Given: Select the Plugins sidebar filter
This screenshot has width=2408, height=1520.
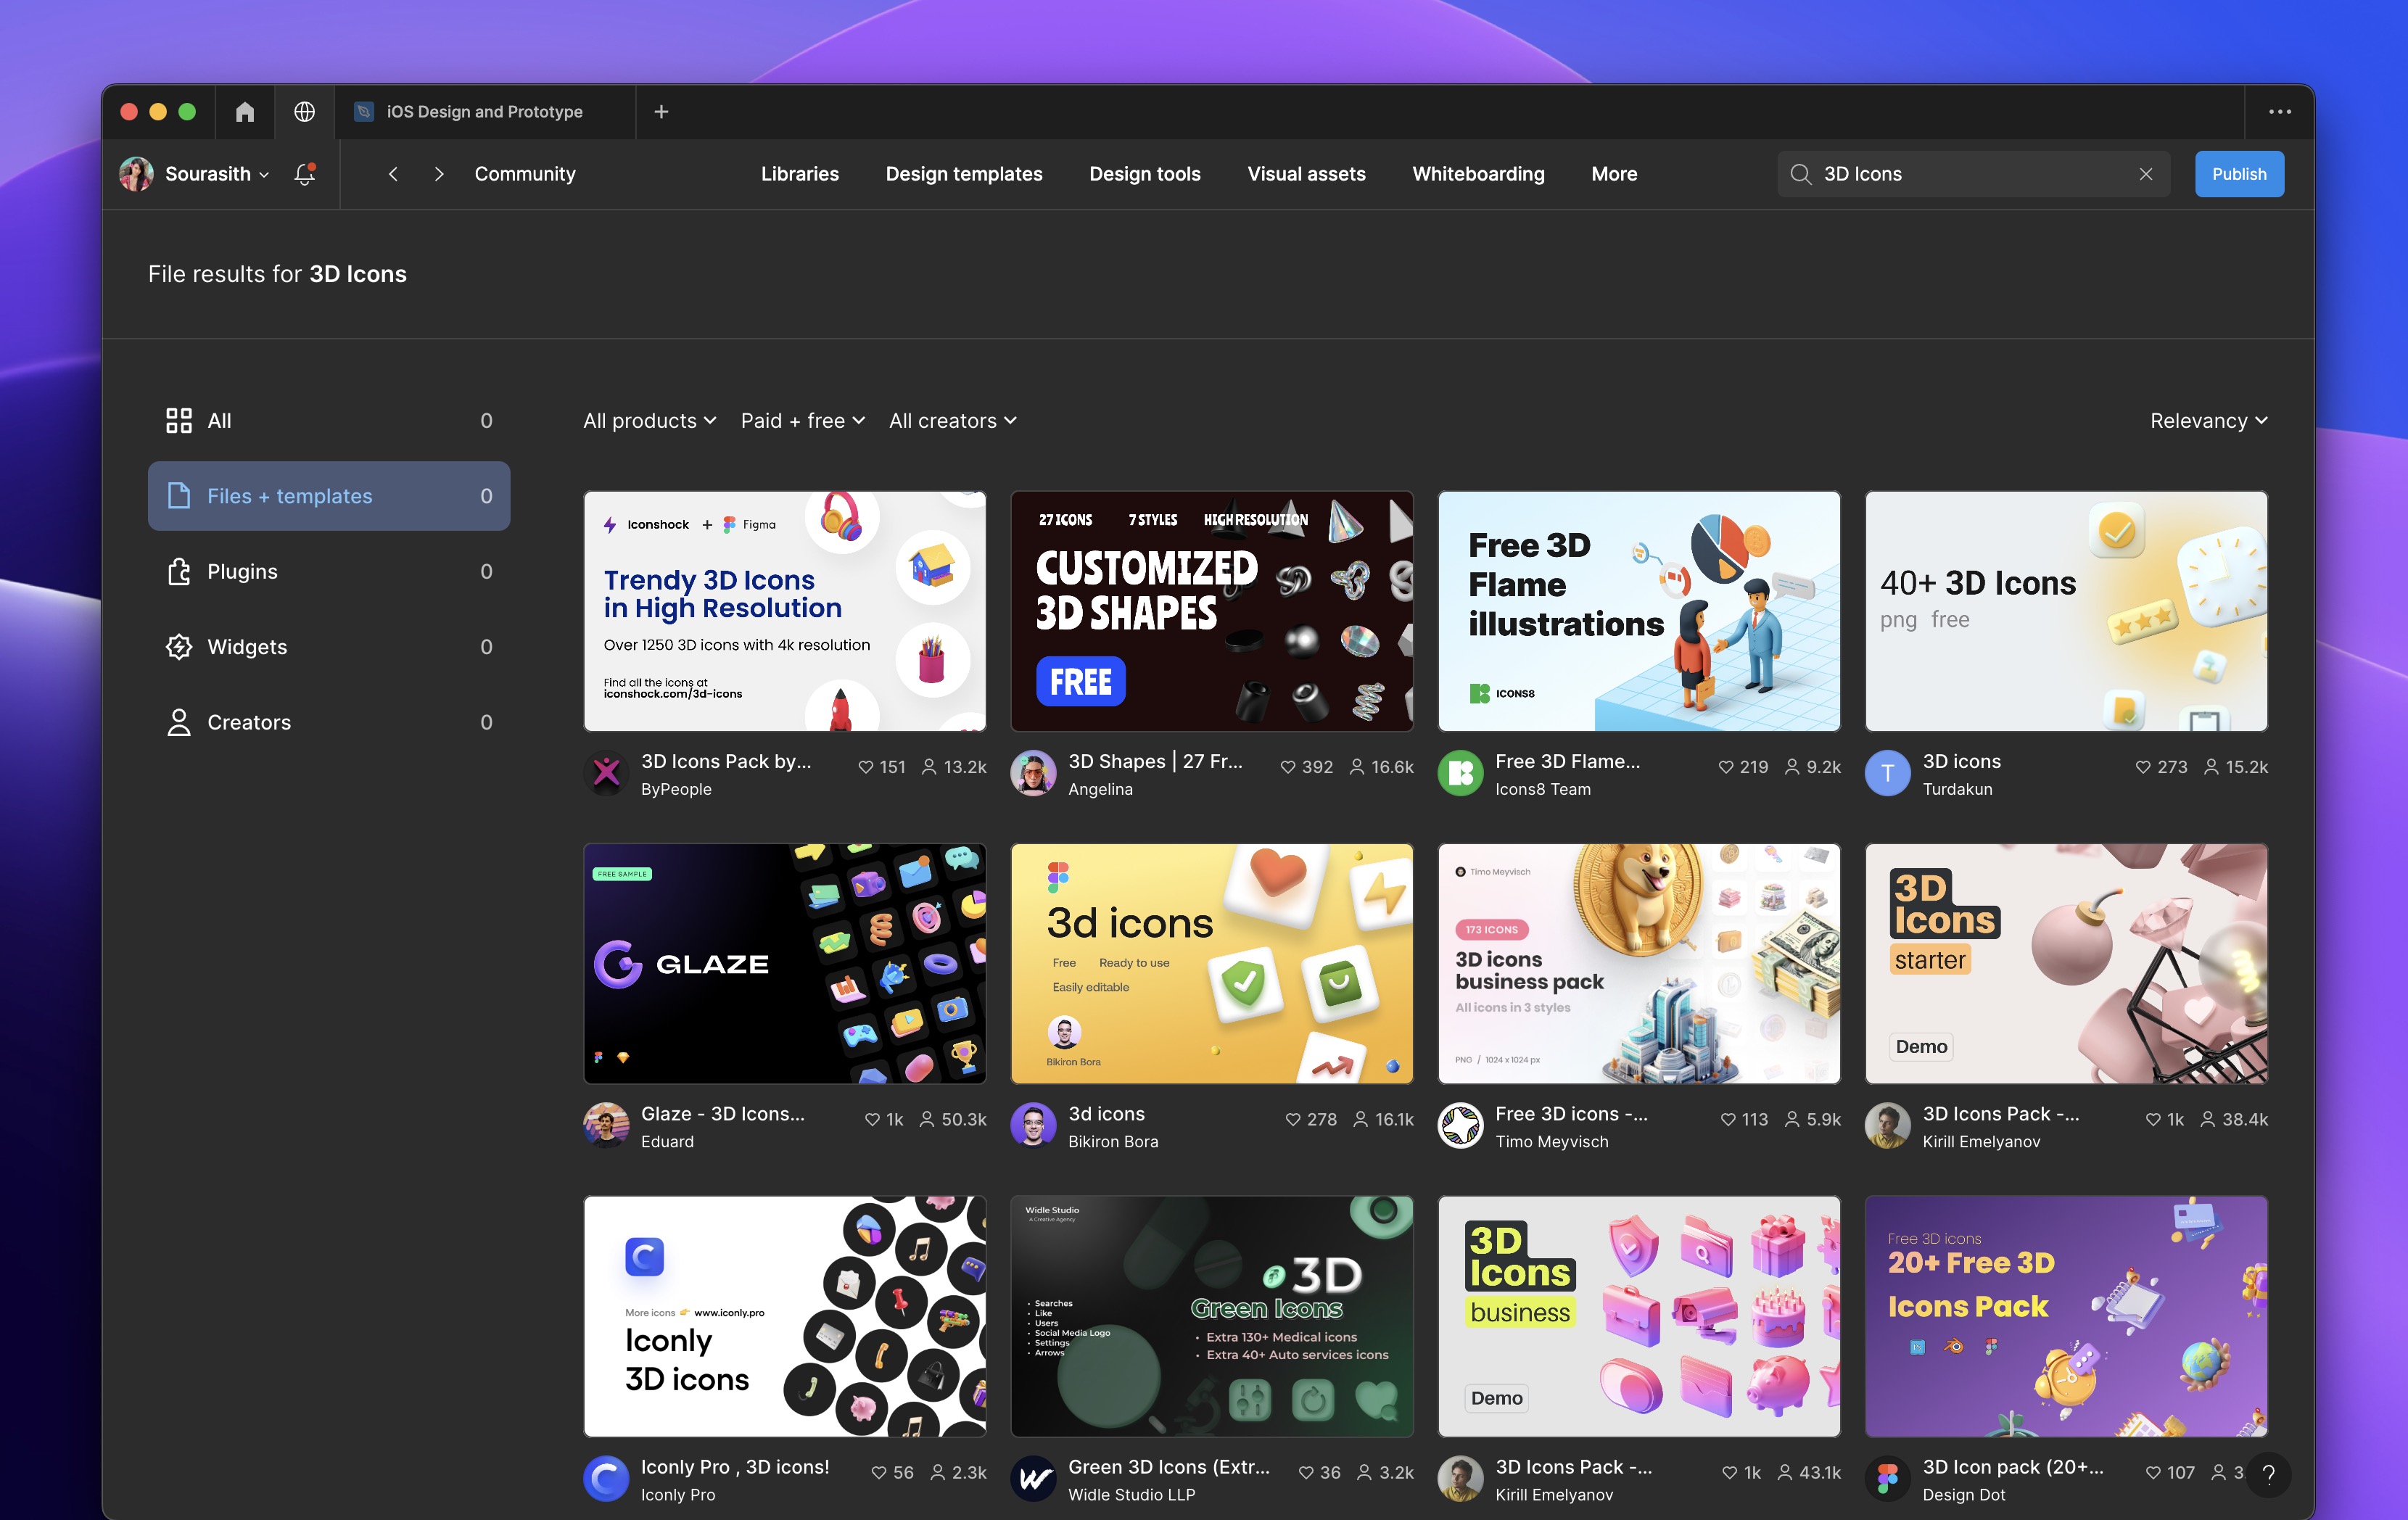Looking at the screenshot, I should (x=242, y=571).
